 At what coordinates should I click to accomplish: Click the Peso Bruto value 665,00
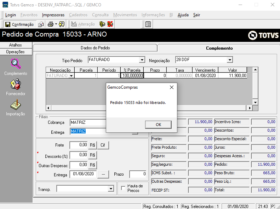click(264, 173)
